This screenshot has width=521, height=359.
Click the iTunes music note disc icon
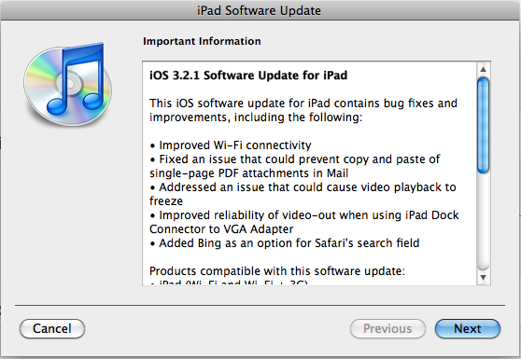click(x=68, y=84)
